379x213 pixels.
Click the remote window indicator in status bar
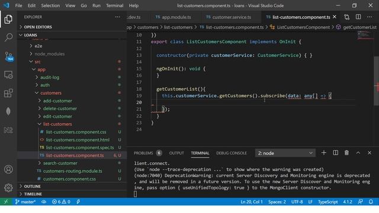(x=6, y=202)
